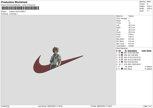Click the R247 G233 B216 description

134,64
